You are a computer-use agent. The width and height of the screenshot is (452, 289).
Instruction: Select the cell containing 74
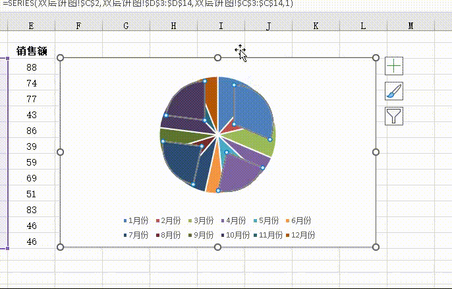pos(32,83)
